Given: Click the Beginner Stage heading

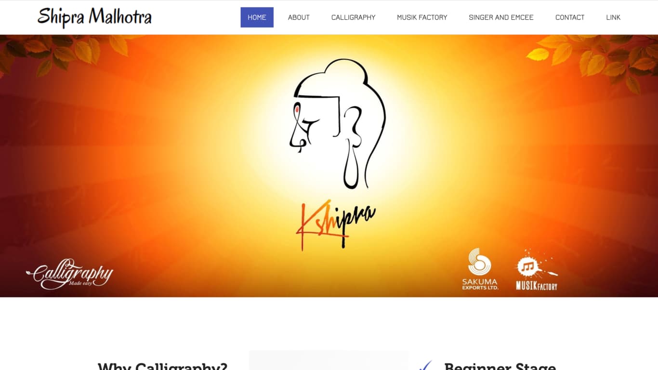Looking at the screenshot, I should pos(500,366).
